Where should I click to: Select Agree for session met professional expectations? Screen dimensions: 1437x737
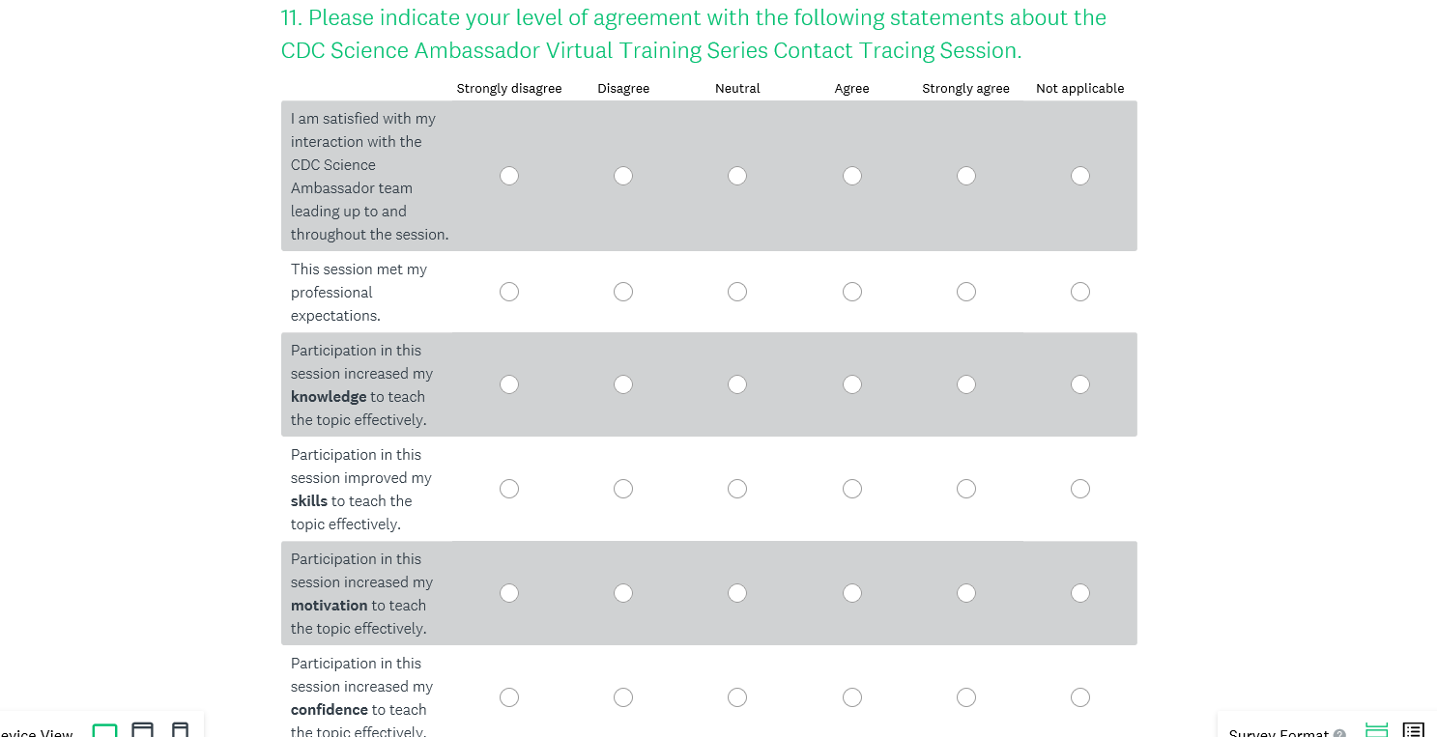pos(851,292)
